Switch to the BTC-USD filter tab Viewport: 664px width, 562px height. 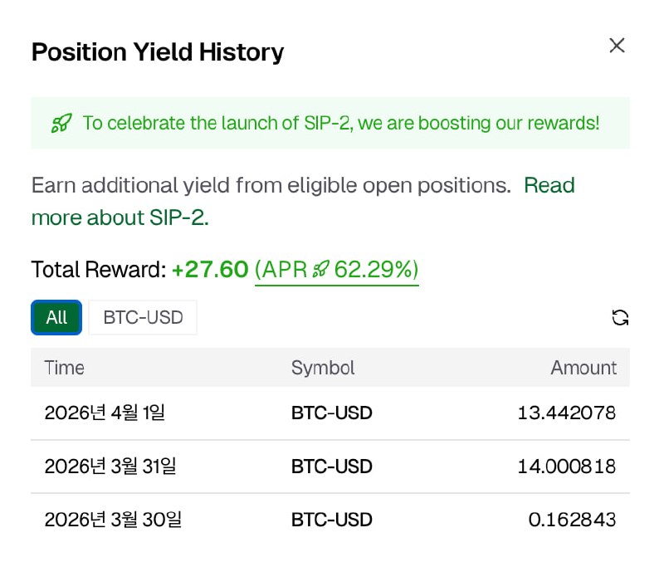[x=143, y=317]
